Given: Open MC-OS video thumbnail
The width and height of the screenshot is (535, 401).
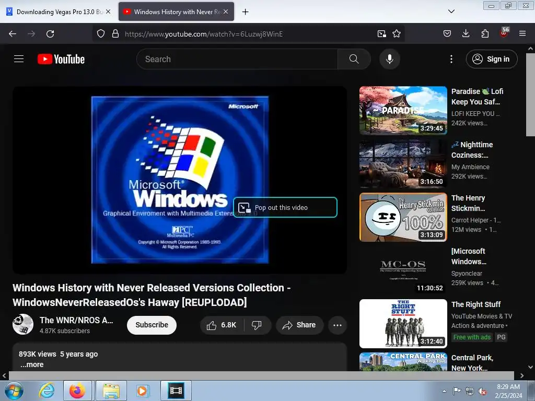Looking at the screenshot, I should [403, 270].
